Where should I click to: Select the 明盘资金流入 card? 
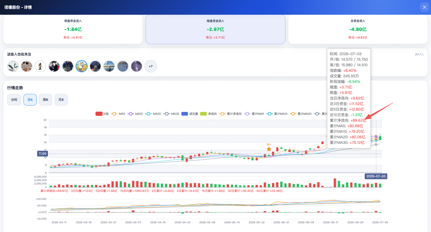[73, 29]
